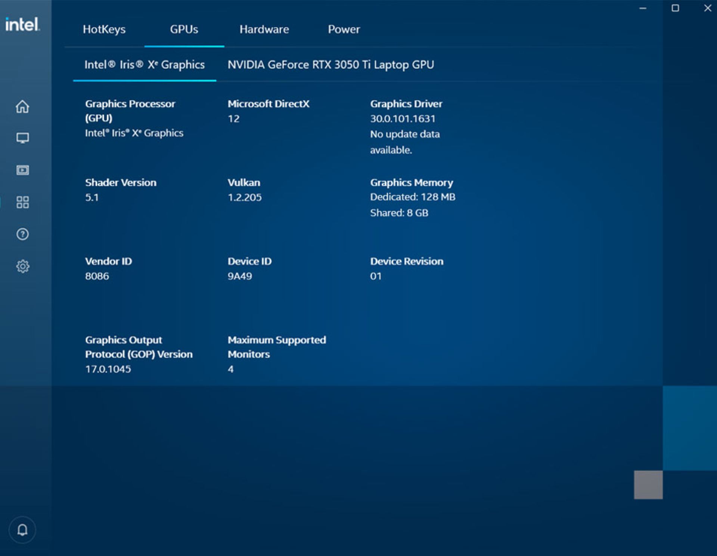Click the Device ID value 9A49

(x=240, y=276)
